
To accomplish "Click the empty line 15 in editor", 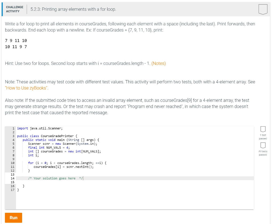I will (135, 182).
